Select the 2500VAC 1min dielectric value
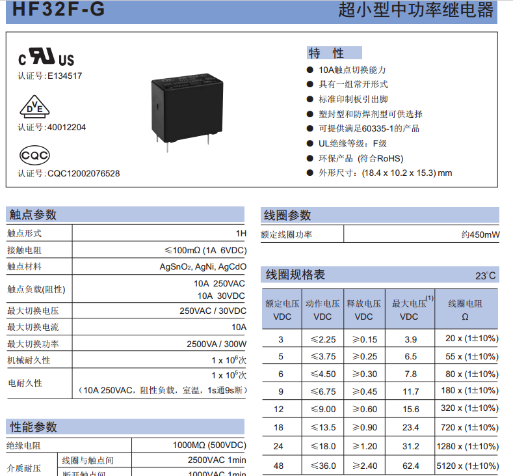The width and height of the screenshot is (513, 476). tap(217, 460)
